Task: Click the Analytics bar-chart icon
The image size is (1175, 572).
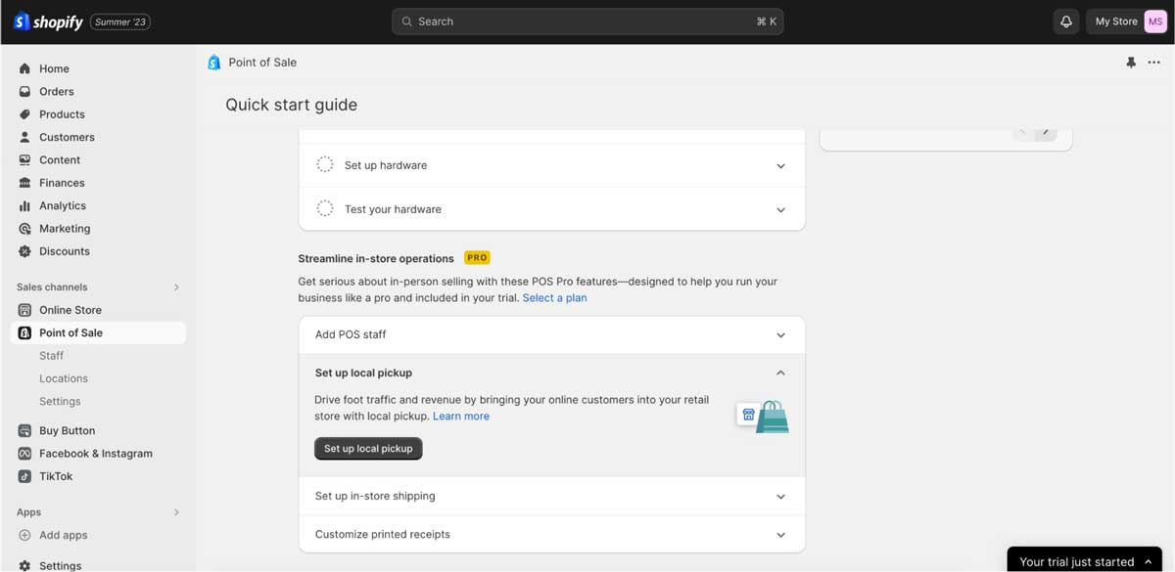Action: [23, 205]
